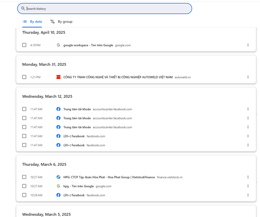260x217 pixels.
Task: Click the 1:21 PM timestamp
Action: pyautogui.click(x=35, y=77)
